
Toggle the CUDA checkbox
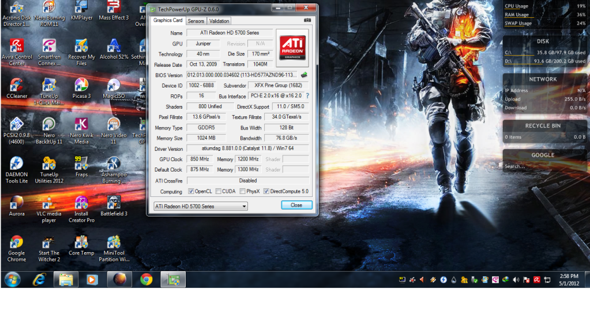pyautogui.click(x=218, y=191)
